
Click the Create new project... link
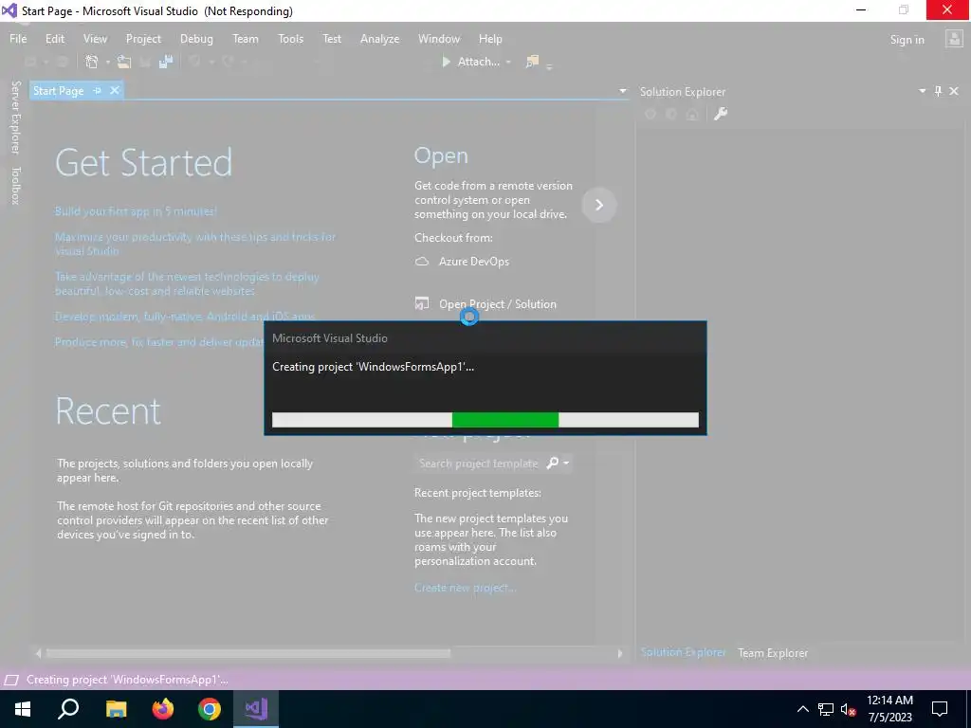coord(465,588)
